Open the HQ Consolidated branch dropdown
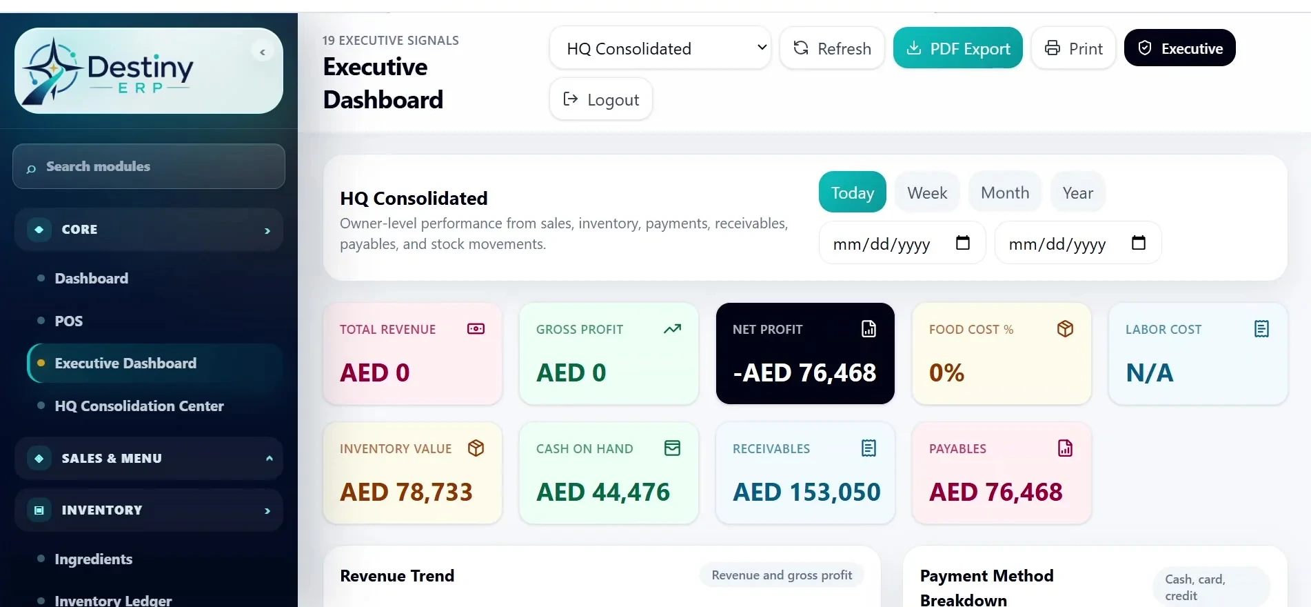Viewport: 1311px width, 607px height. [x=660, y=48]
